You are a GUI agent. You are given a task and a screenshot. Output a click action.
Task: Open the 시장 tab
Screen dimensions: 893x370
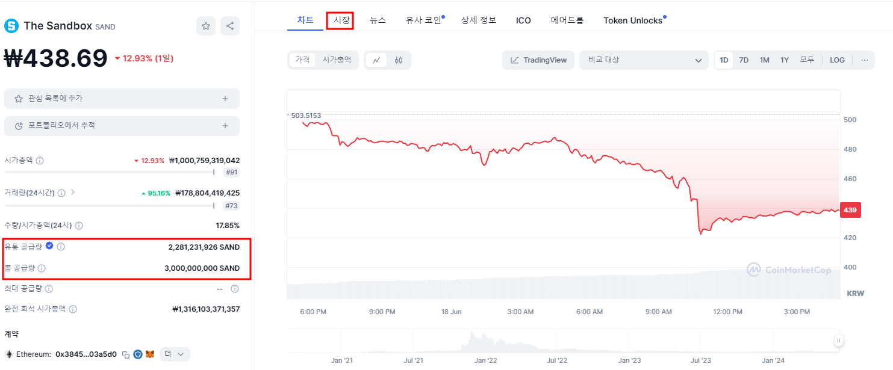pos(341,19)
